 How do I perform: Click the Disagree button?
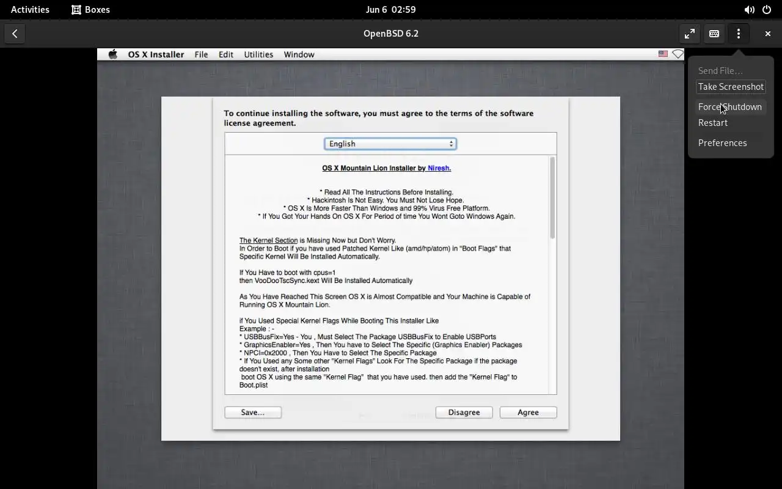464,413
